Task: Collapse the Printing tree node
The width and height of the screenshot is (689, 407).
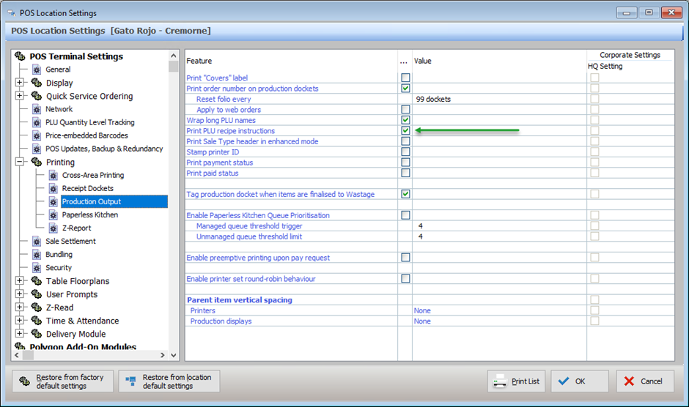Action: coord(19,162)
